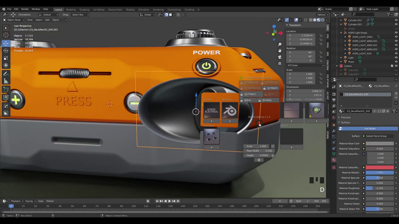Collapse the HOPS Light Empty tree item
Image resolution: width=399 pixels, height=224 pixels.
[x=341, y=33]
